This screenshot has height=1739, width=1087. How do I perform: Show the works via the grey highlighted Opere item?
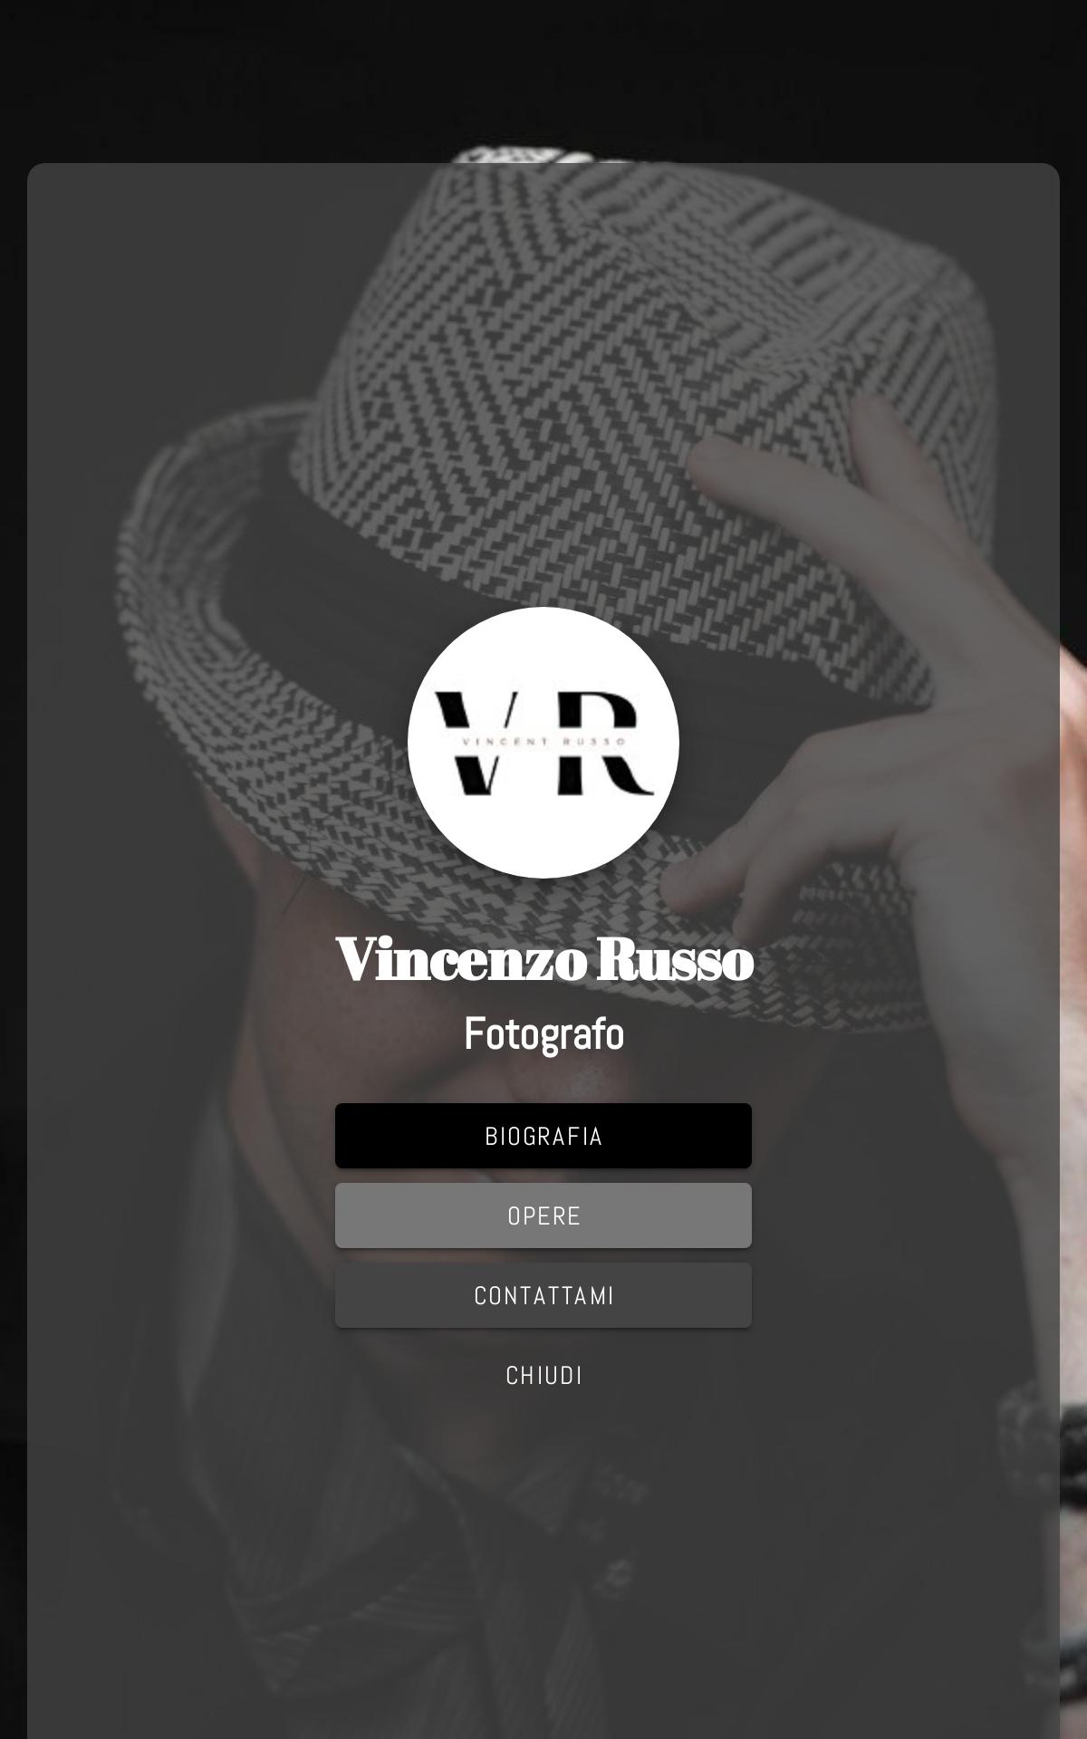point(543,1215)
